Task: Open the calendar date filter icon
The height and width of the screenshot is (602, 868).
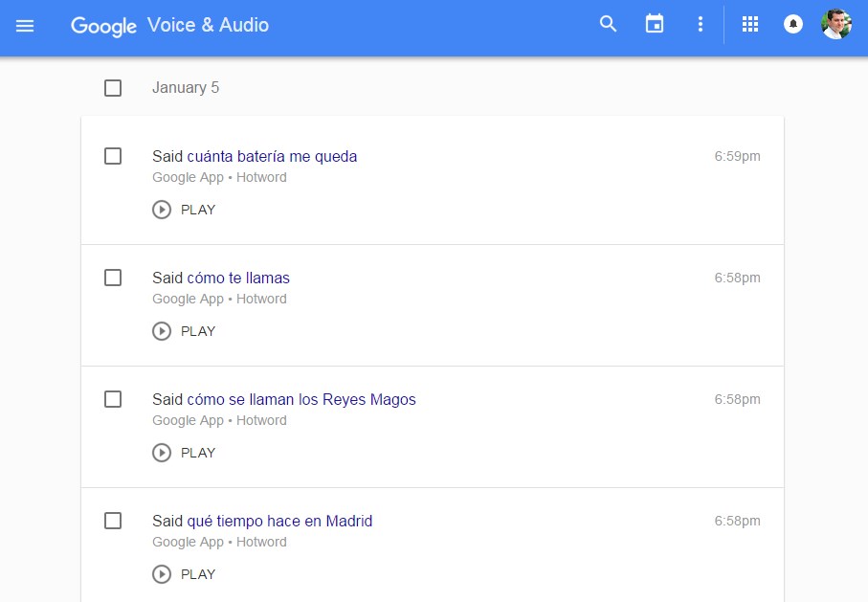Action: 655,25
